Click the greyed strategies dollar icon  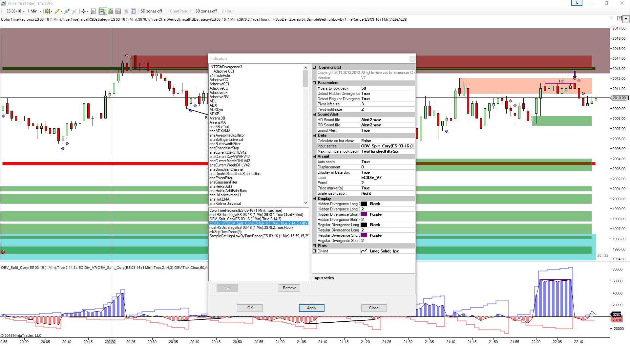[126, 11]
